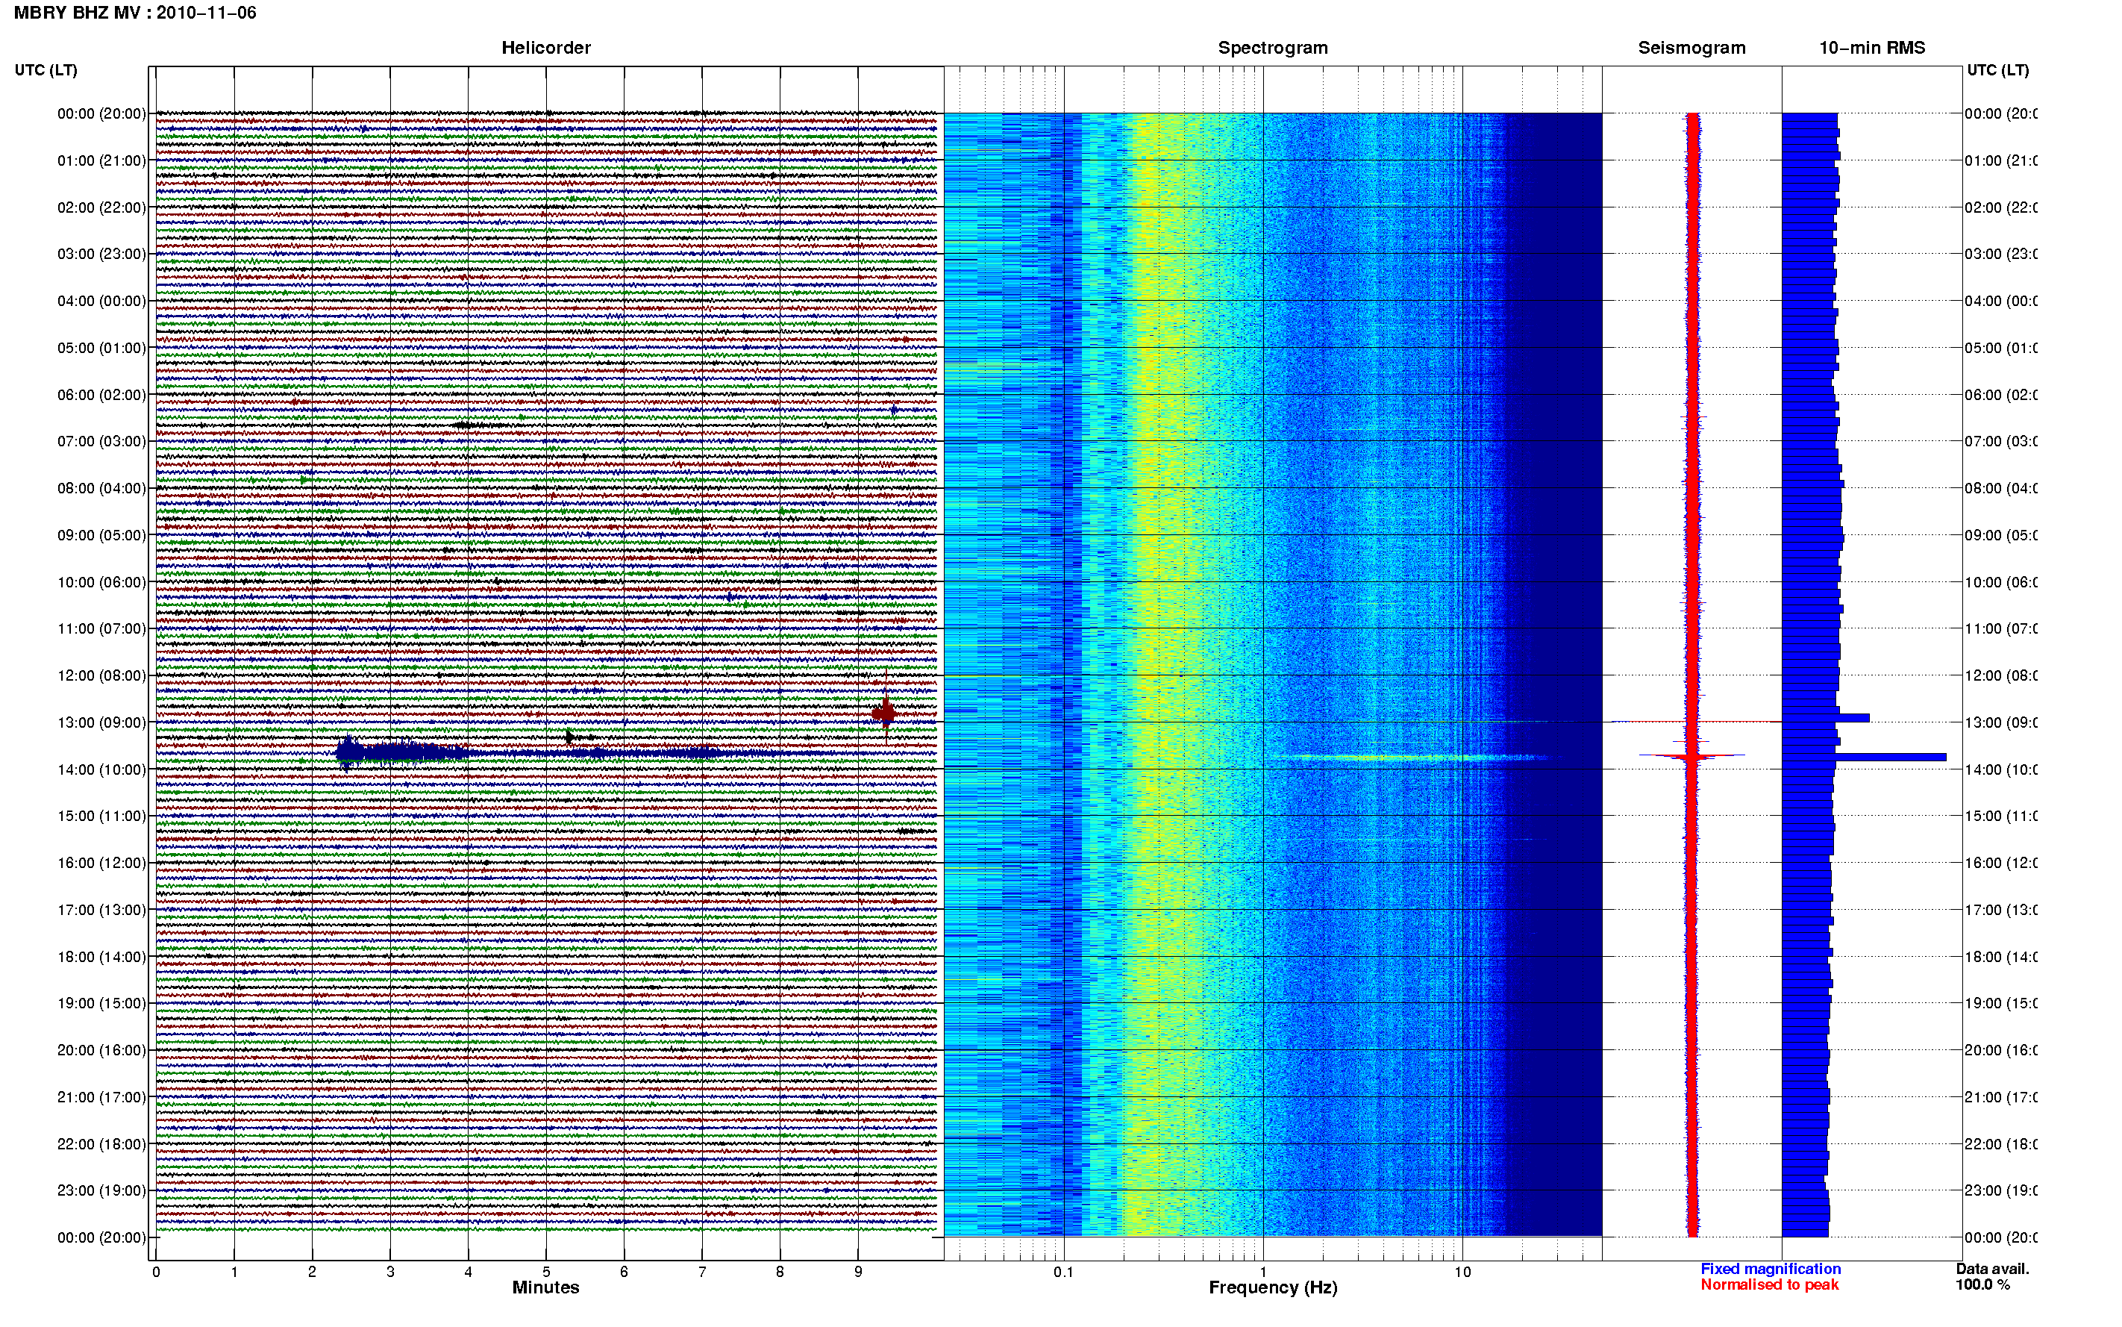Viewport: 2122px width, 1327px height.
Task: Click the bright horizontal streak in the spectrogram
Action: [x=1412, y=757]
